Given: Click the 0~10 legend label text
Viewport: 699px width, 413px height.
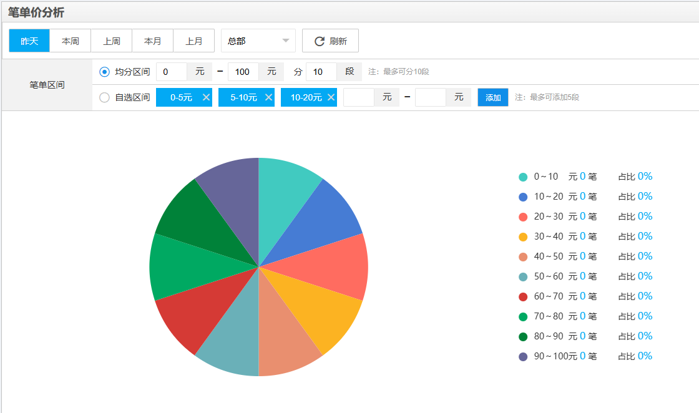Looking at the screenshot, I should click(546, 177).
